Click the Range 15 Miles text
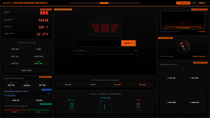The width and height of the screenshot is (210, 118). 167,56
